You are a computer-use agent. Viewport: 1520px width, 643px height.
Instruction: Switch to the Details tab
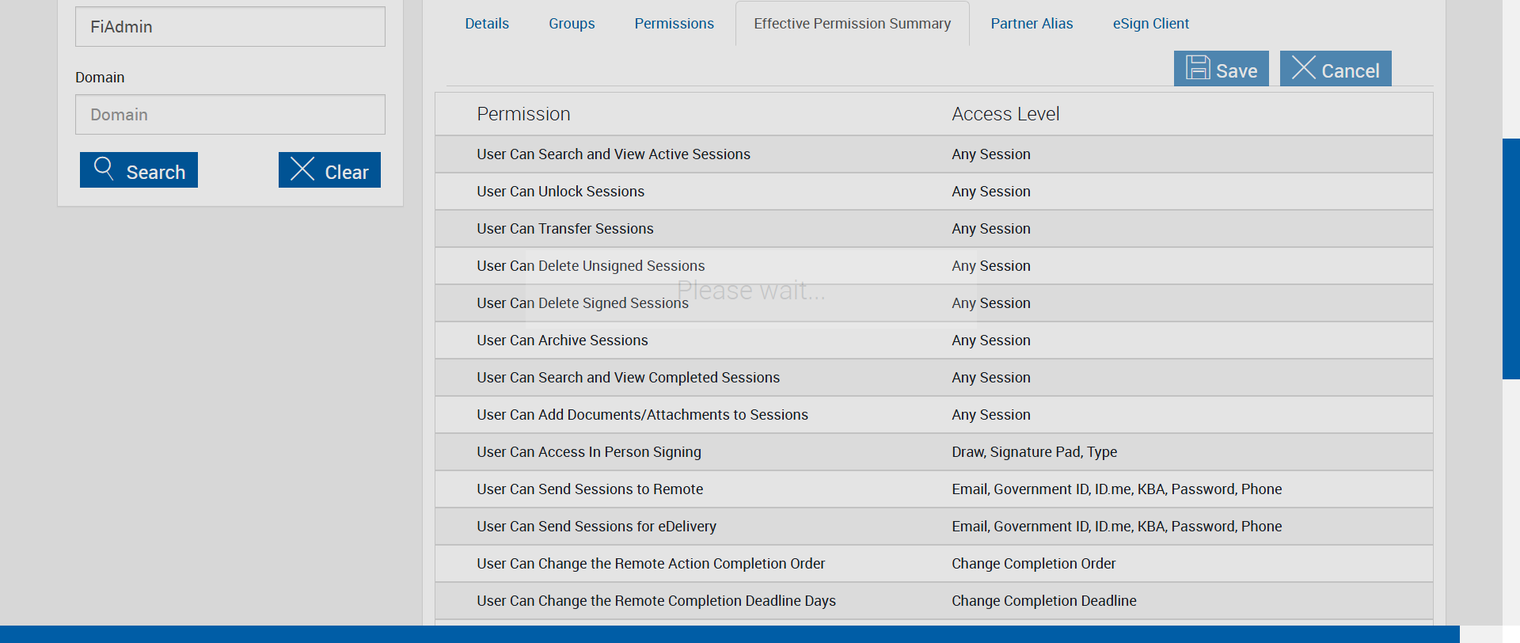pos(487,24)
